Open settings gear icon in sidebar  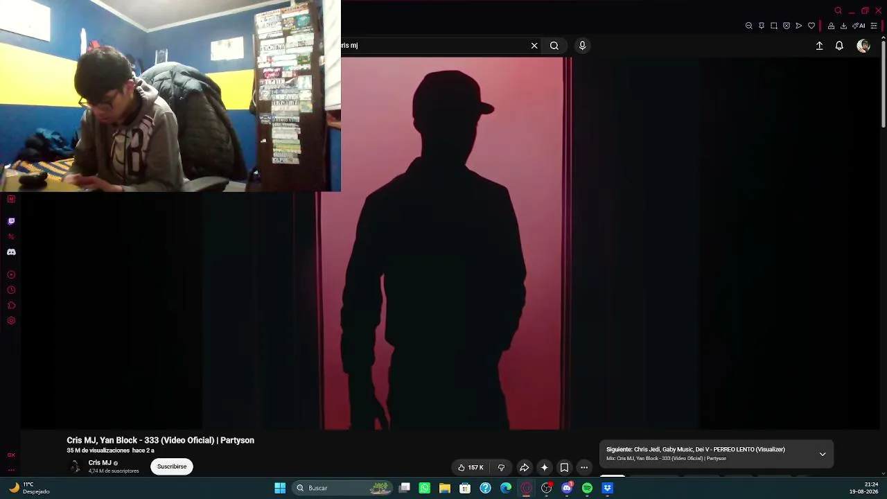[x=11, y=321]
